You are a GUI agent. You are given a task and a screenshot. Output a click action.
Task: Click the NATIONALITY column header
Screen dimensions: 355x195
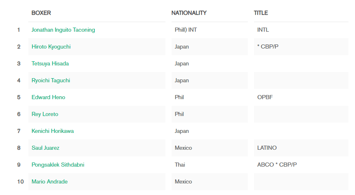189,13
